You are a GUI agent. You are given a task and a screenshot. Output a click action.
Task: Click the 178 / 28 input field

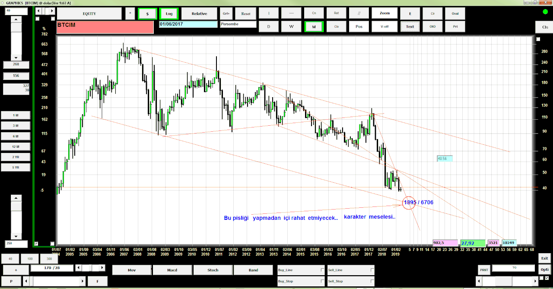click(x=52, y=268)
